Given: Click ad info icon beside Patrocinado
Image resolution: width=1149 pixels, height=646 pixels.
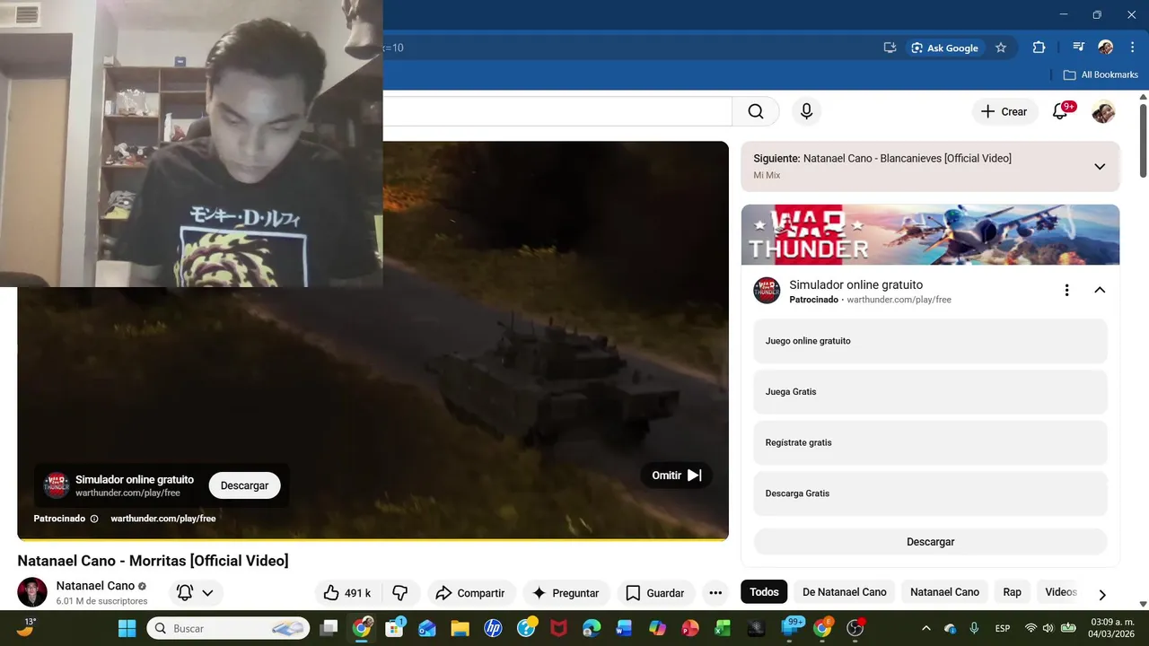Looking at the screenshot, I should pyautogui.click(x=94, y=519).
